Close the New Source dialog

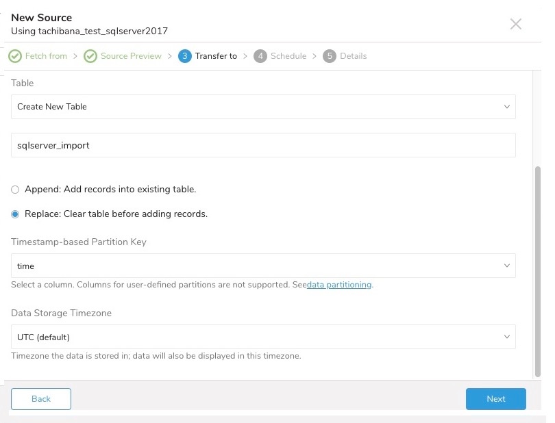coord(516,25)
